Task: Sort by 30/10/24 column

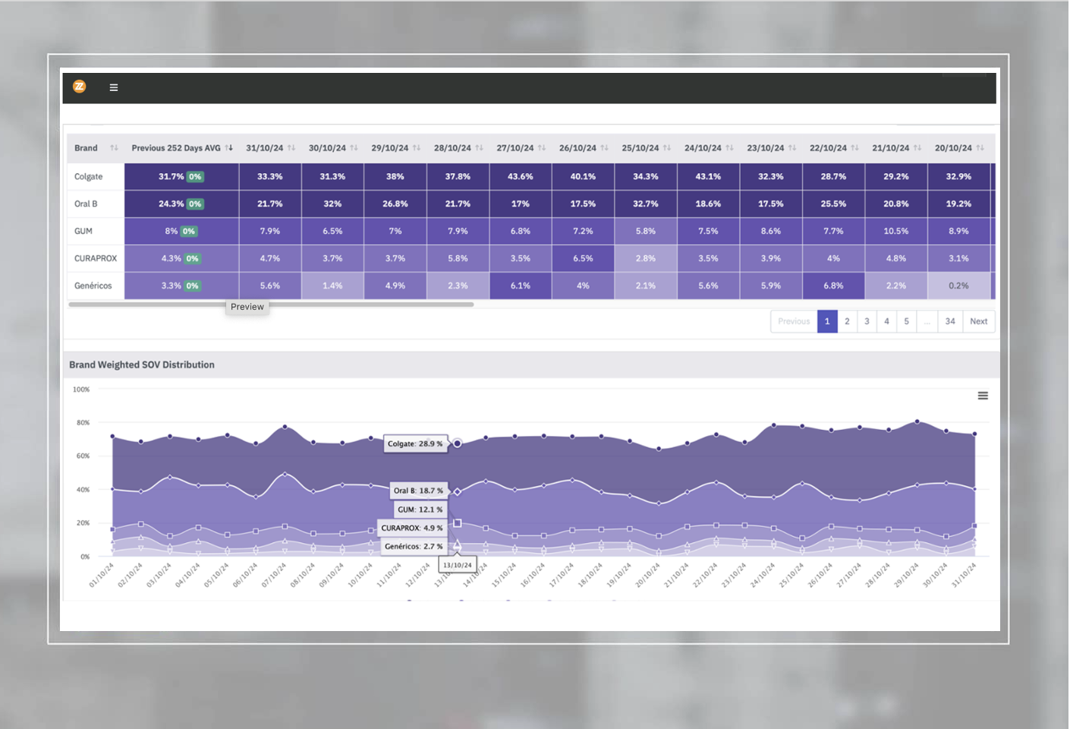Action: [x=354, y=148]
